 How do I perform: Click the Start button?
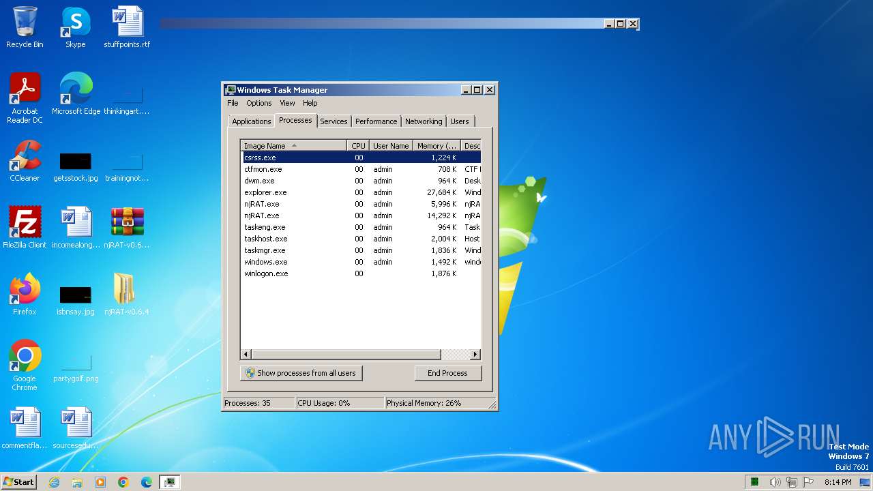pyautogui.click(x=18, y=482)
